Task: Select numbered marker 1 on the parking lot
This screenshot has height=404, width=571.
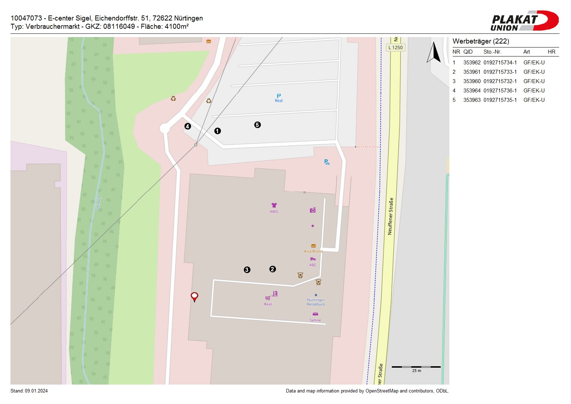Action: pyautogui.click(x=217, y=131)
